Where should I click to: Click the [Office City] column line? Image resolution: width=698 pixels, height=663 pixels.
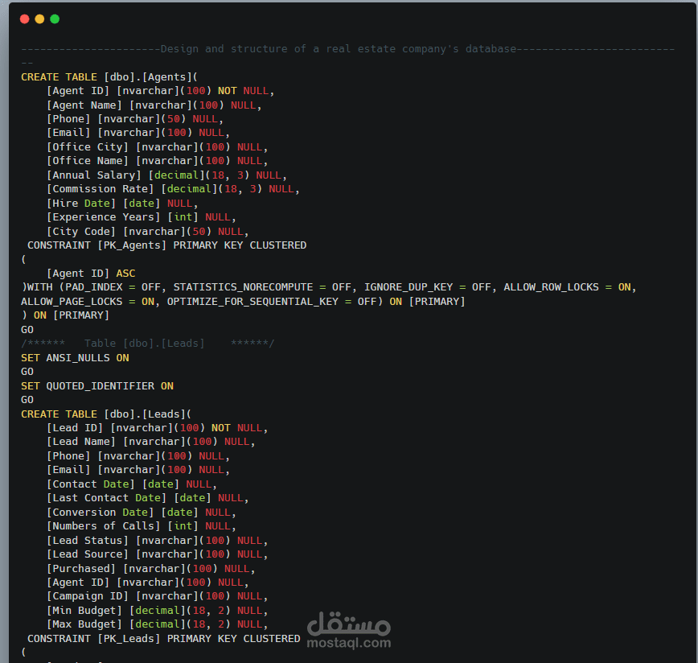coord(157,147)
